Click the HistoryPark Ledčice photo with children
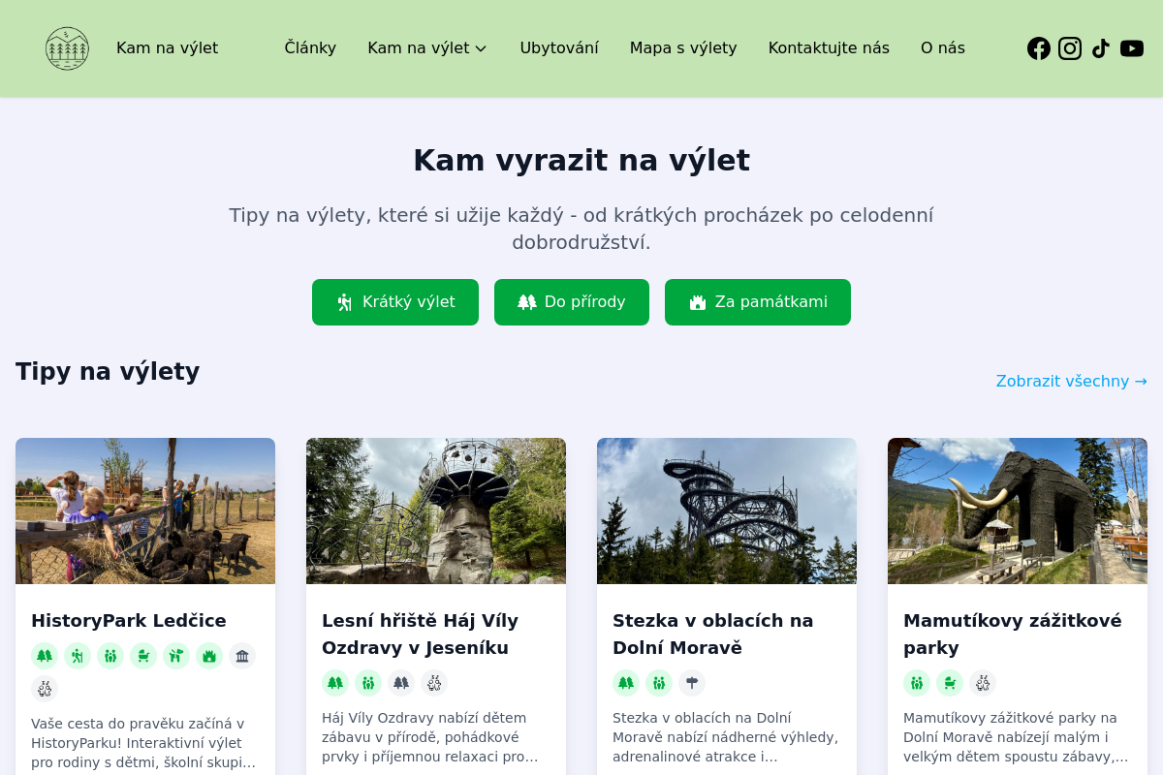Image resolution: width=1163 pixels, height=775 pixels. (x=145, y=511)
